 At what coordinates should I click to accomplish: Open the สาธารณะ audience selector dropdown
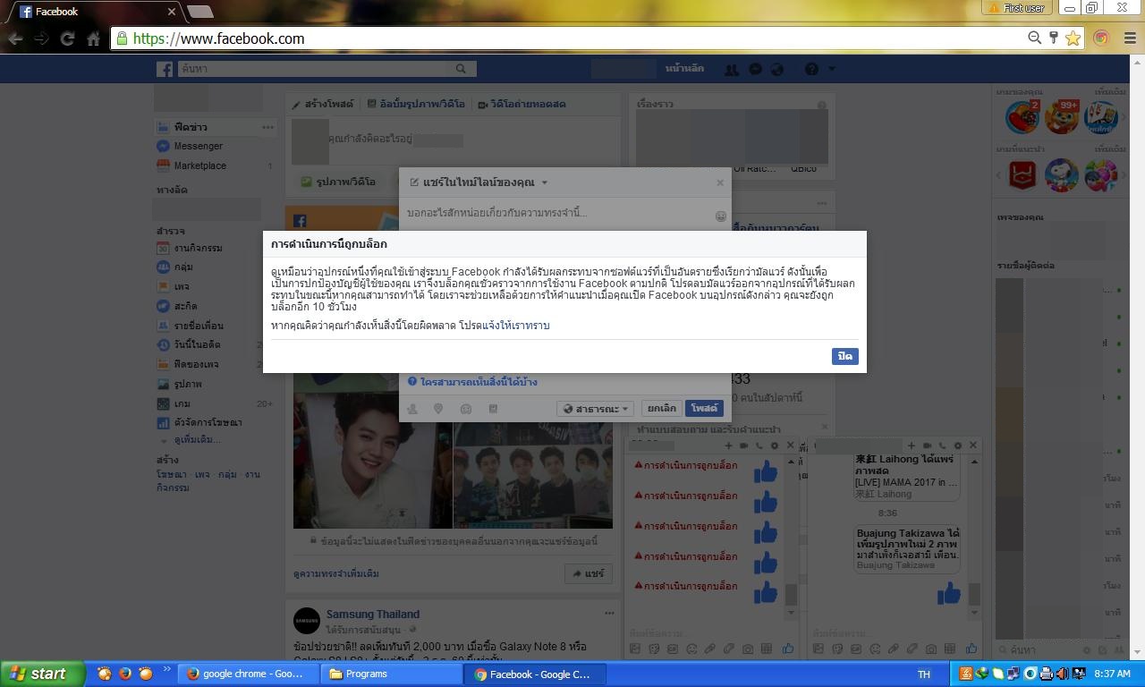tap(596, 409)
